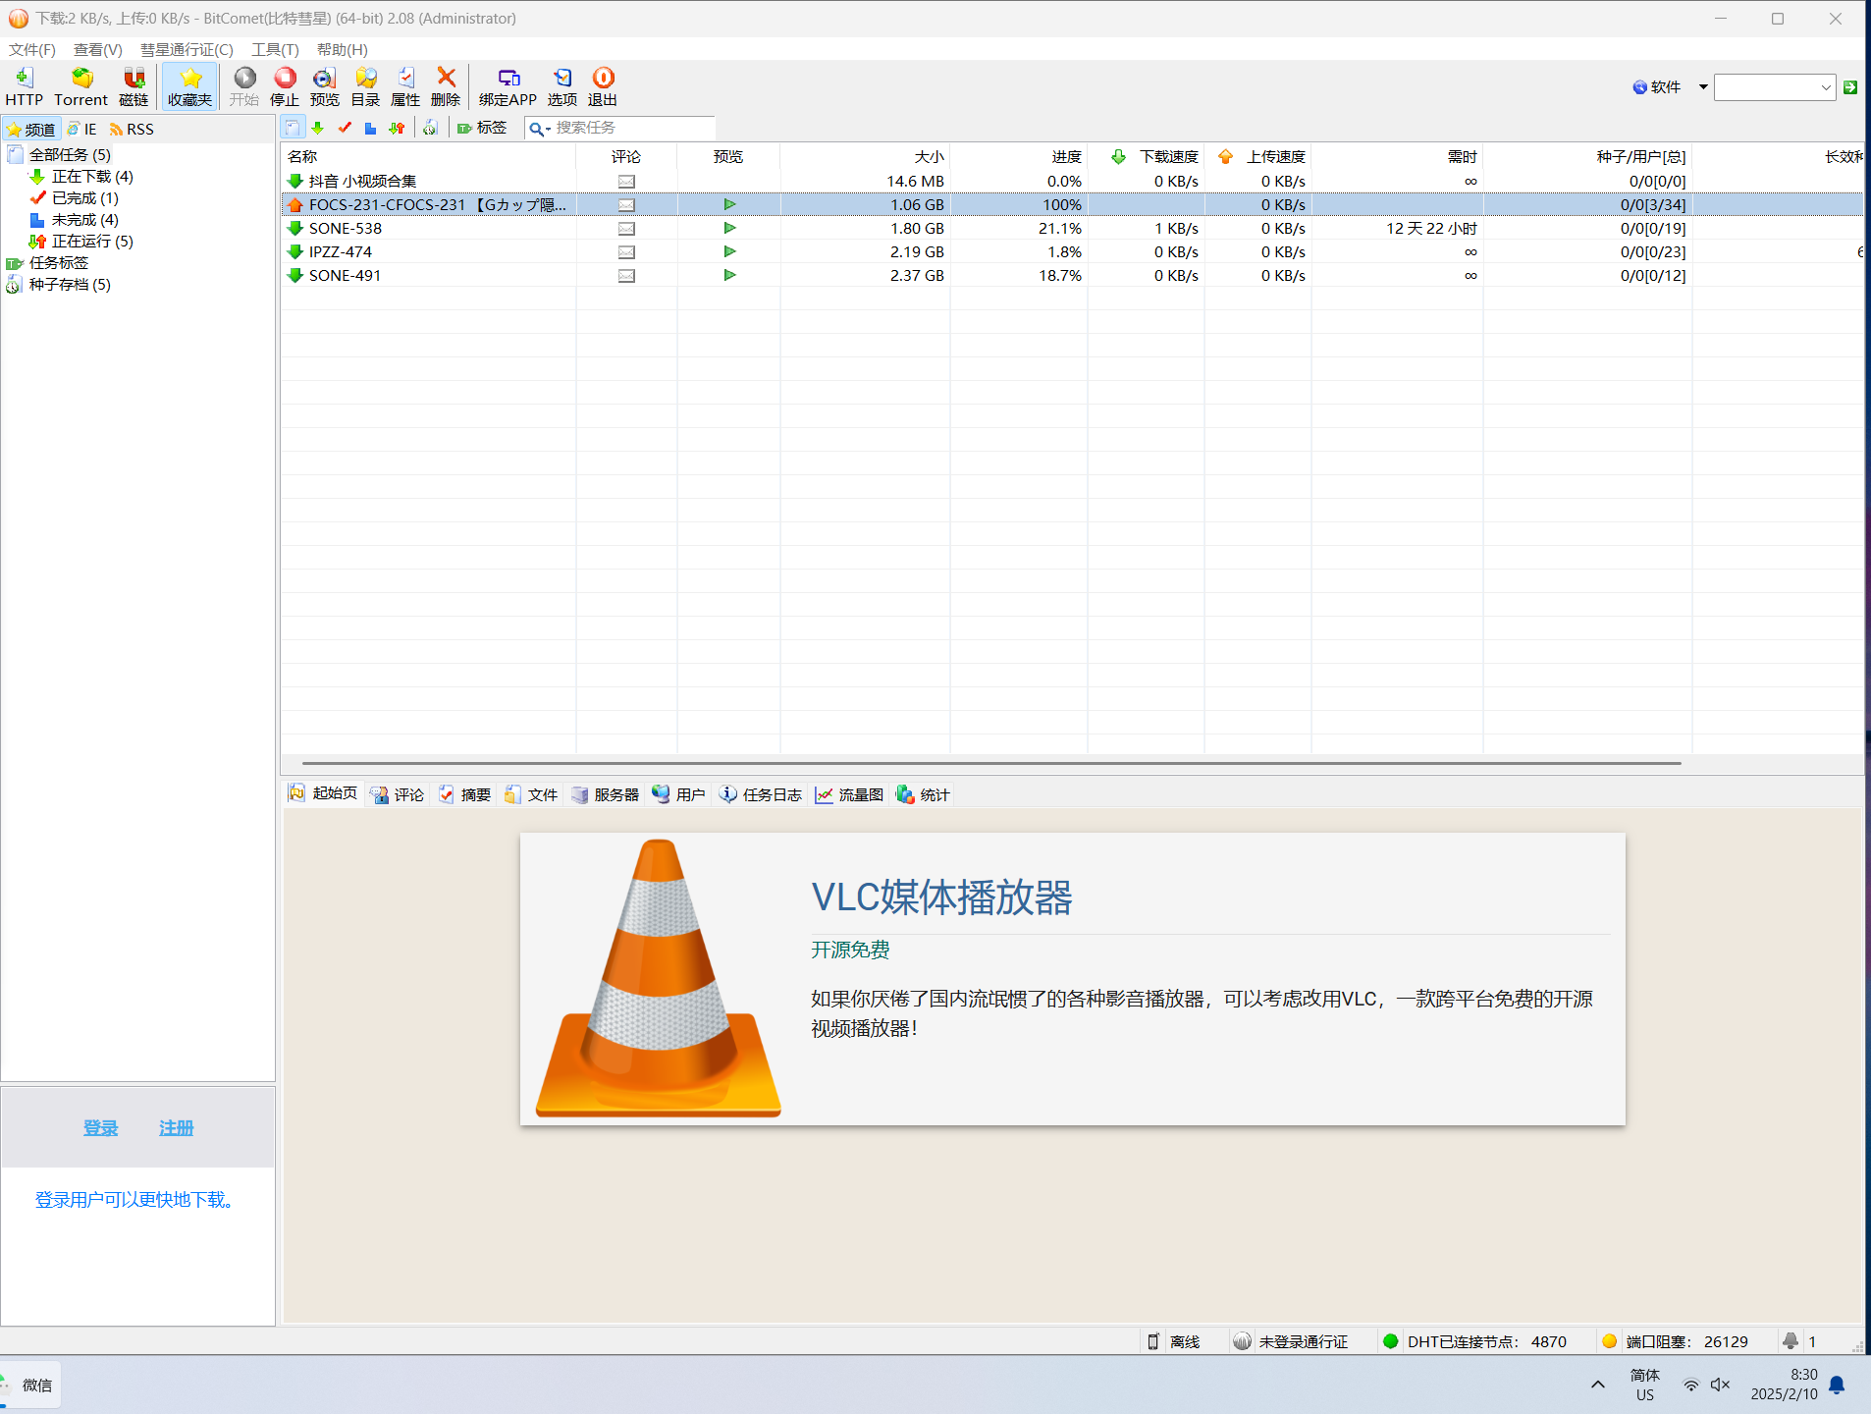1871x1414 pixels.
Task: Open the 工具(T) menu
Action: [275, 49]
